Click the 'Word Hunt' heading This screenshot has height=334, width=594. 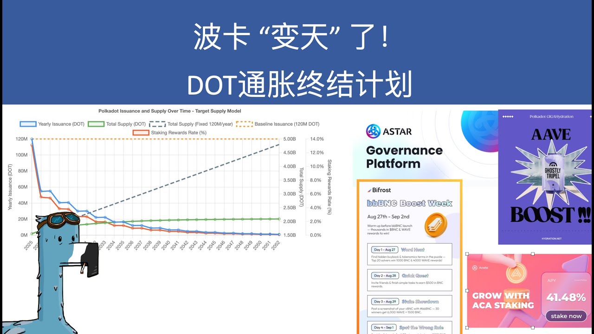[413, 250]
